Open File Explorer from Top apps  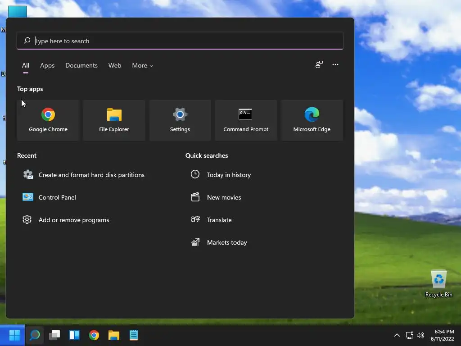pos(114,120)
